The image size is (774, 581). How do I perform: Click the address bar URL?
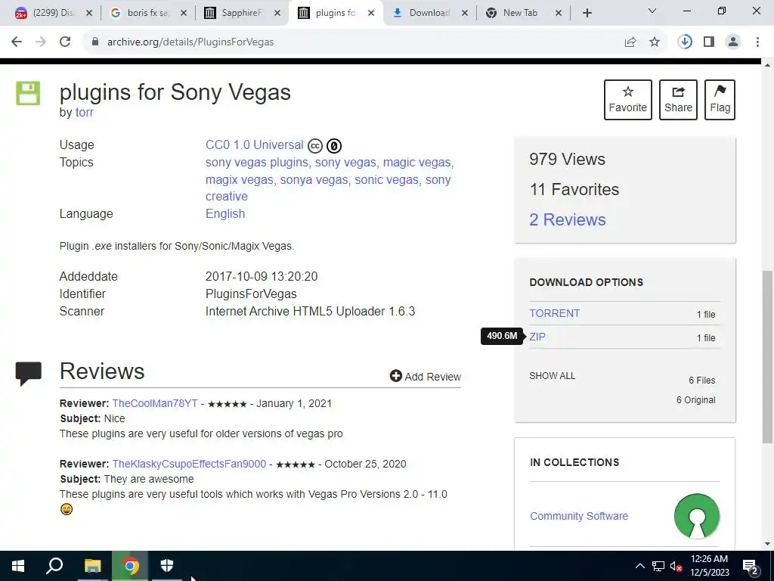pos(190,42)
